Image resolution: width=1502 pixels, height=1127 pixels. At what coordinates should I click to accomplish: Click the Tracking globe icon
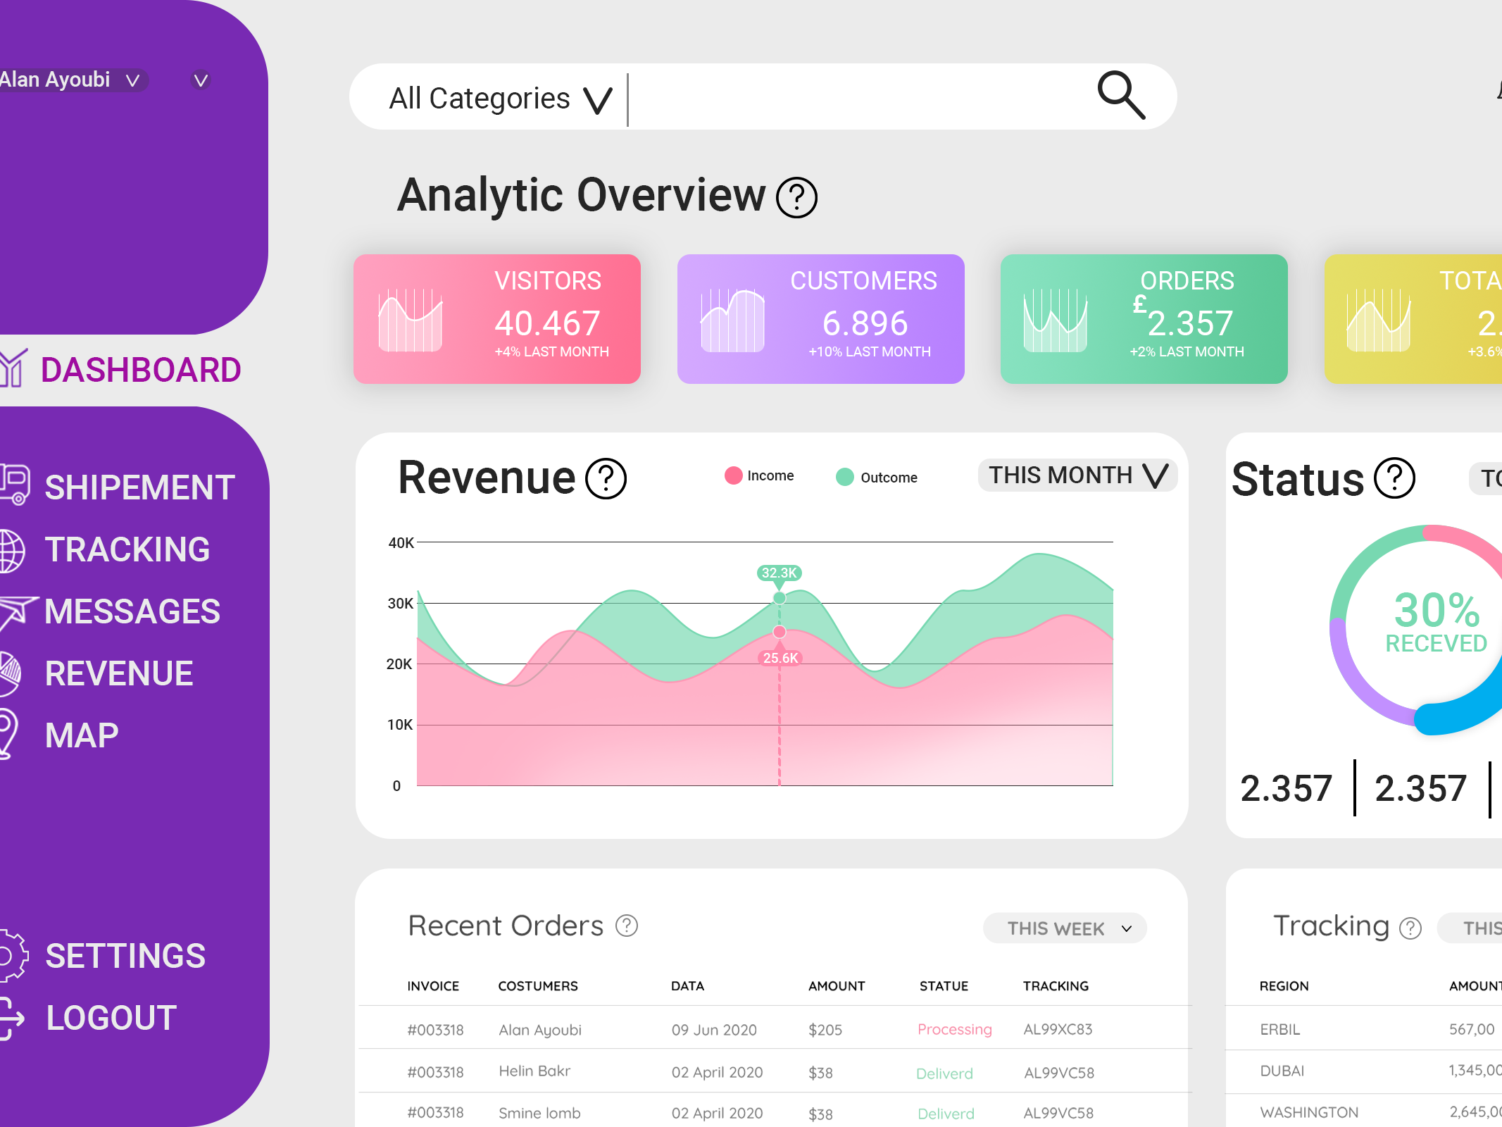pos(12,550)
